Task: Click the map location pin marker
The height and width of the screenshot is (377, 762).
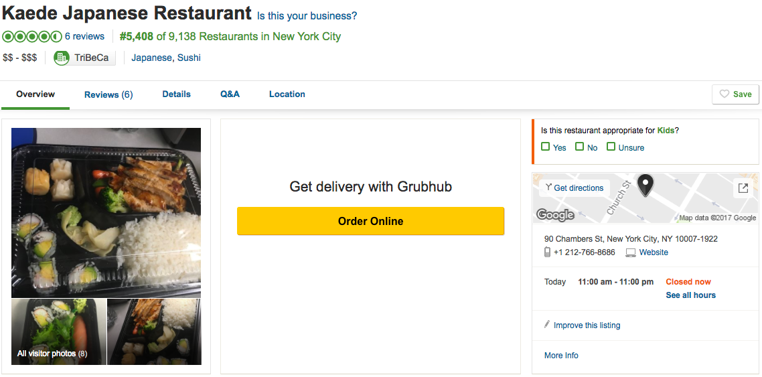Action: (645, 185)
